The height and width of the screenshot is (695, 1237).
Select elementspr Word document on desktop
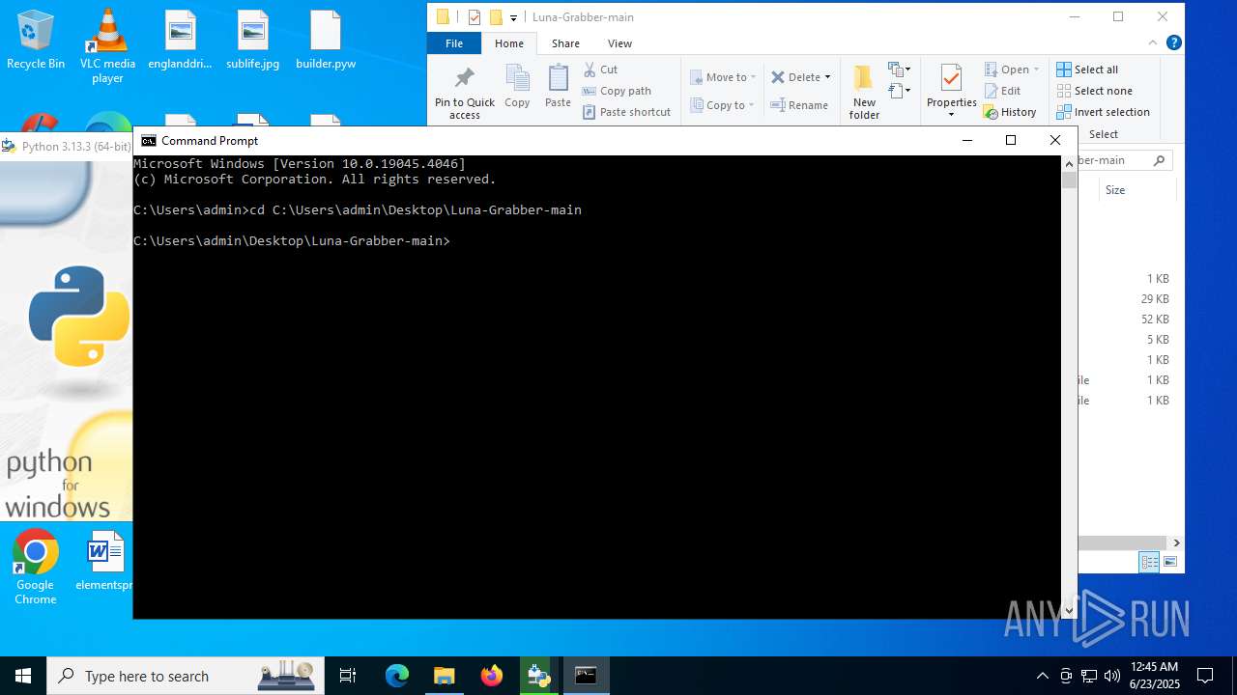pyautogui.click(x=104, y=562)
